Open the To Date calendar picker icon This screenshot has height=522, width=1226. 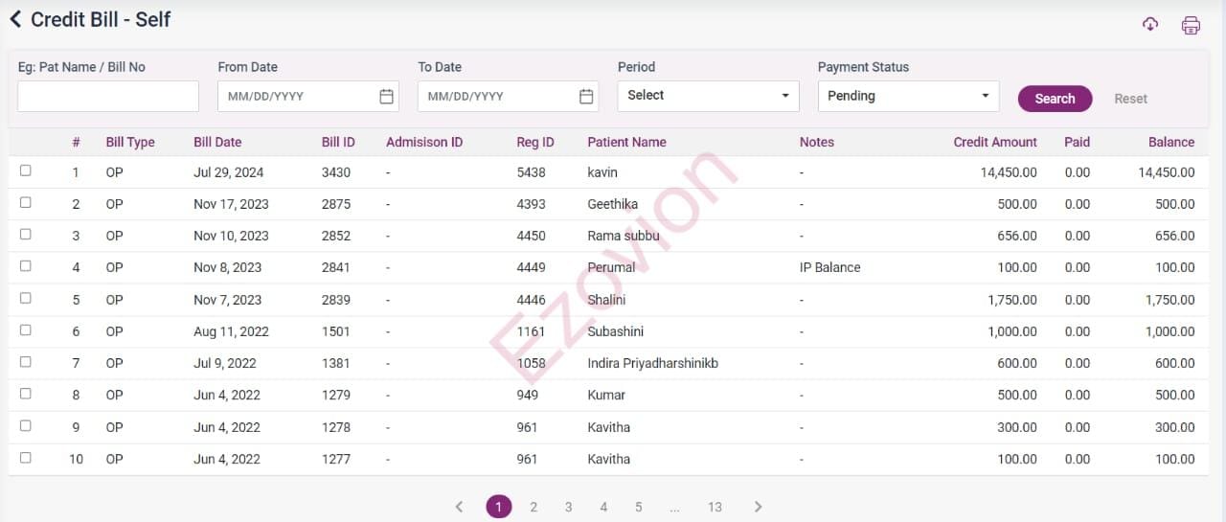[x=586, y=97]
